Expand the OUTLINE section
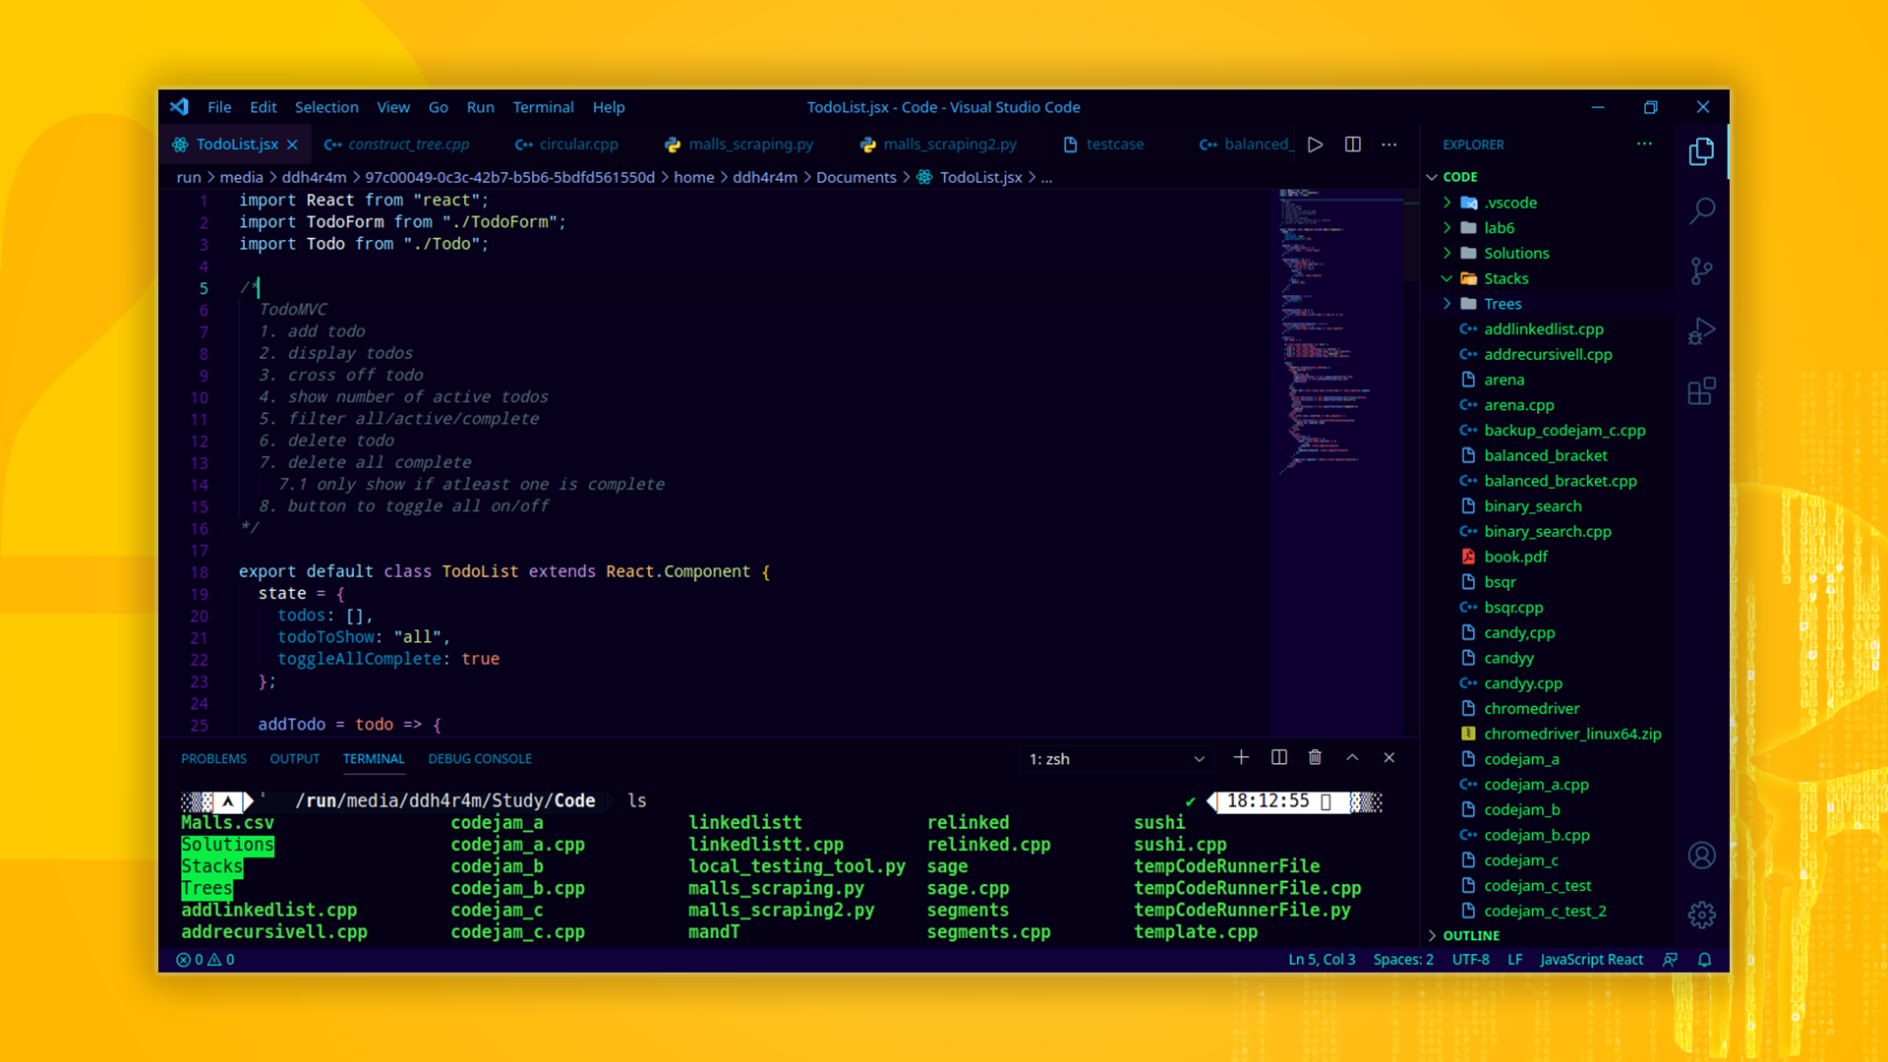The height and width of the screenshot is (1062, 1888). tap(1471, 935)
